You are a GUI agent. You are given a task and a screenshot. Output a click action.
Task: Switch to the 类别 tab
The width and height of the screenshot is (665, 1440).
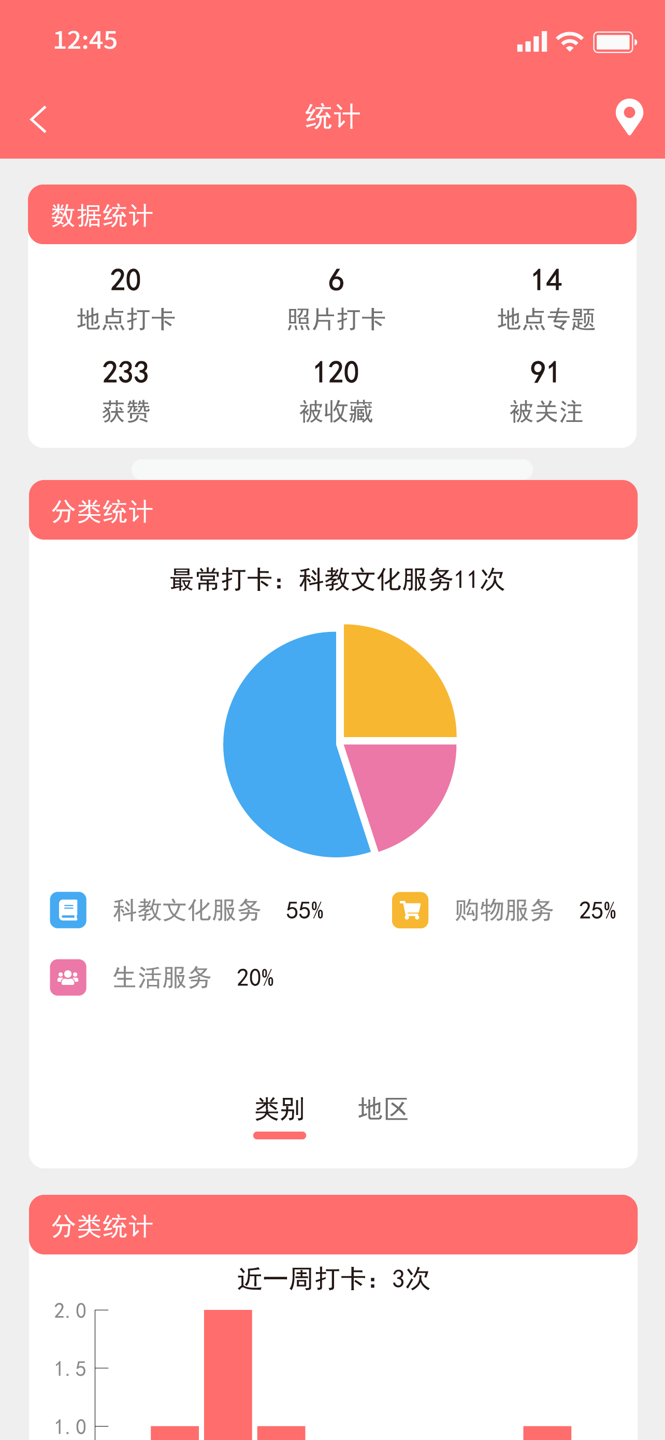(279, 1109)
